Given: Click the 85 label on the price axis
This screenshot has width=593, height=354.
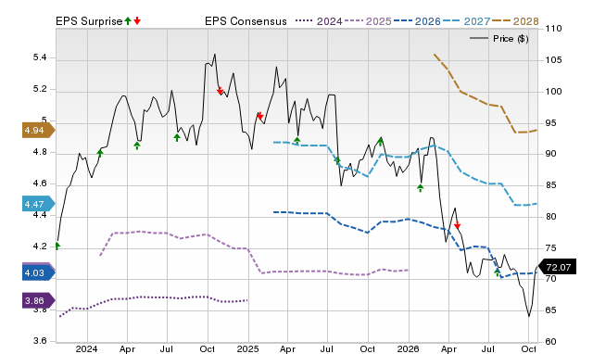Looking at the screenshot, I should 550,185.
